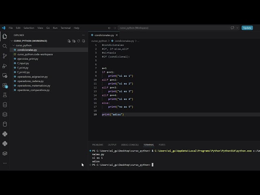The image size is (260, 195).
Task: Open the File menu
Action: coord(11,28)
